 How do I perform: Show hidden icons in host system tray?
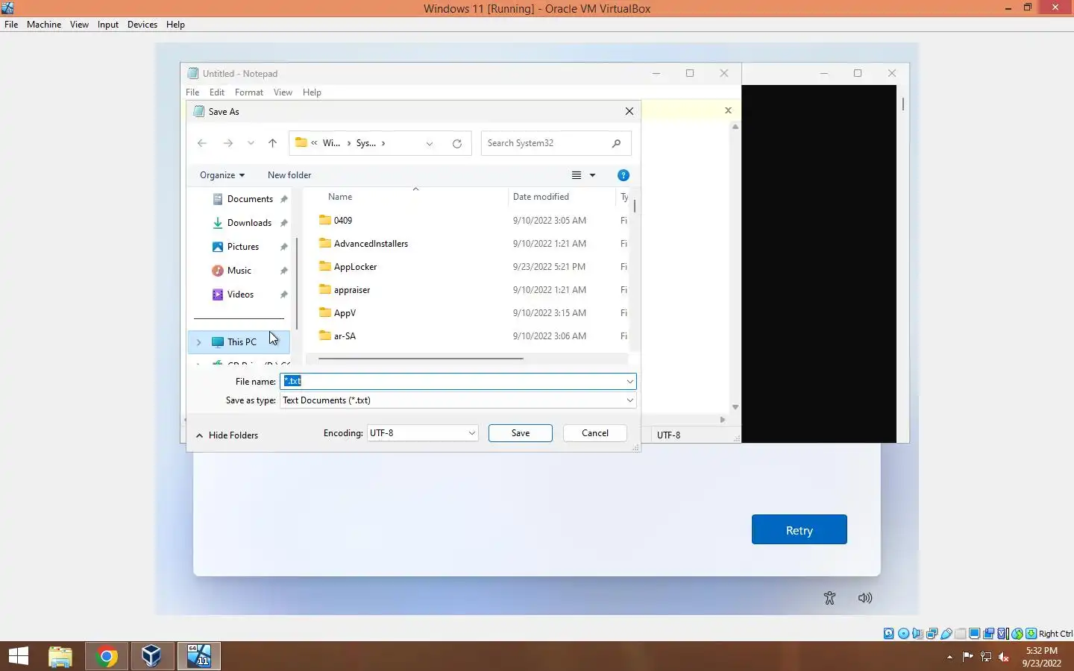coord(949,657)
